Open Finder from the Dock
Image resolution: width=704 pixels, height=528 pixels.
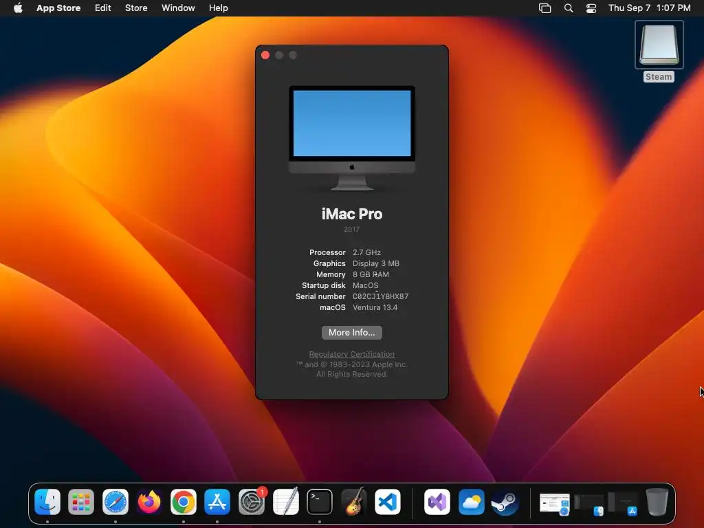47,502
